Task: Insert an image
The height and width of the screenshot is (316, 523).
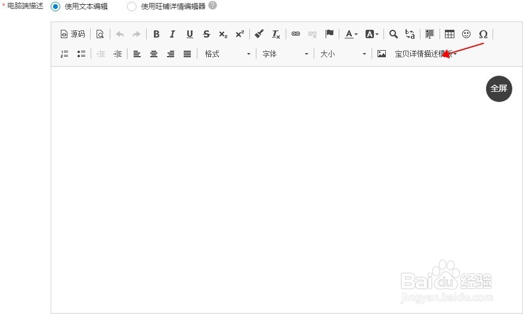Action: click(x=382, y=54)
